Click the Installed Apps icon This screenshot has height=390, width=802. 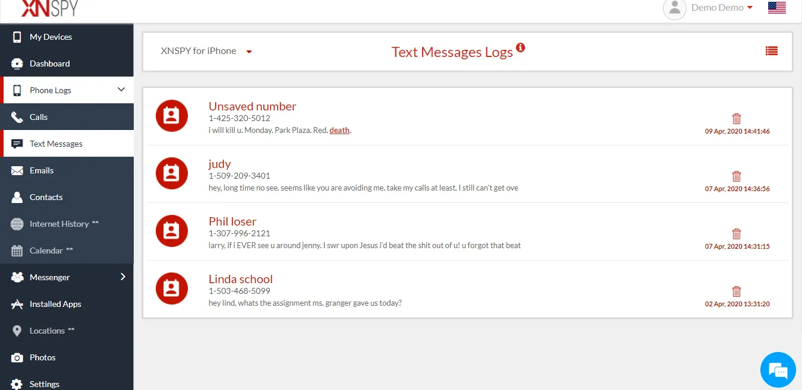[17, 304]
